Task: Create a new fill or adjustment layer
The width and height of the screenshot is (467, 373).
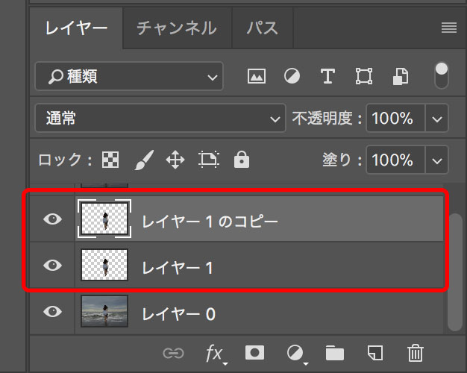Action: click(x=297, y=354)
